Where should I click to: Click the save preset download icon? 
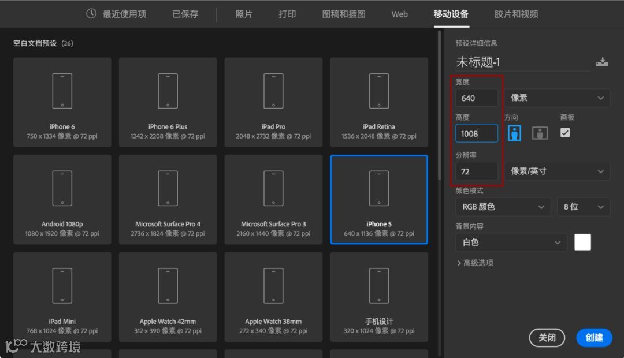coord(601,62)
